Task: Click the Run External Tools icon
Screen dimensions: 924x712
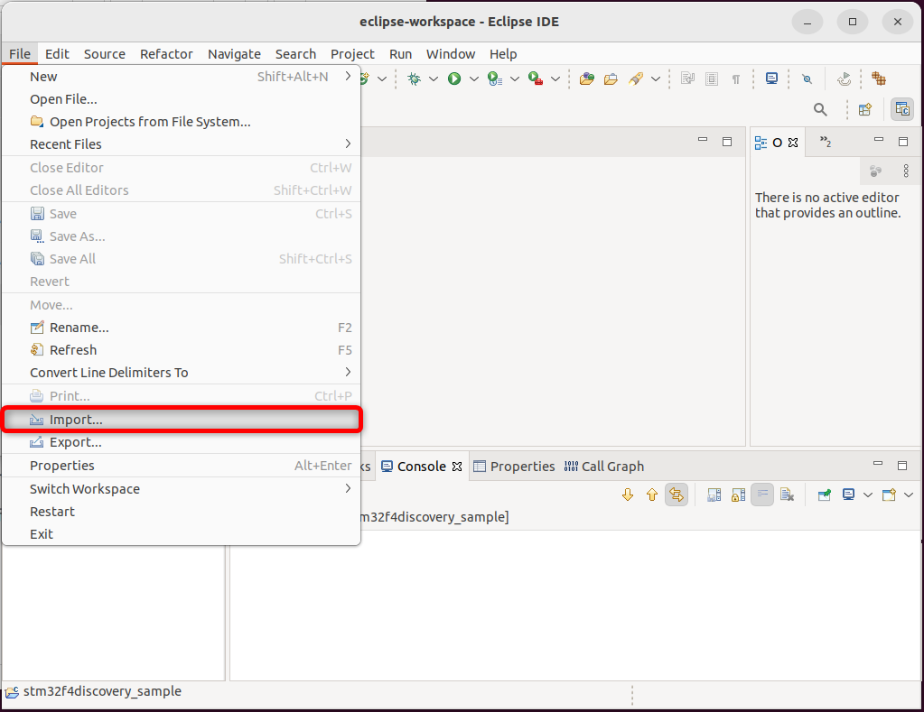Action: click(x=535, y=79)
